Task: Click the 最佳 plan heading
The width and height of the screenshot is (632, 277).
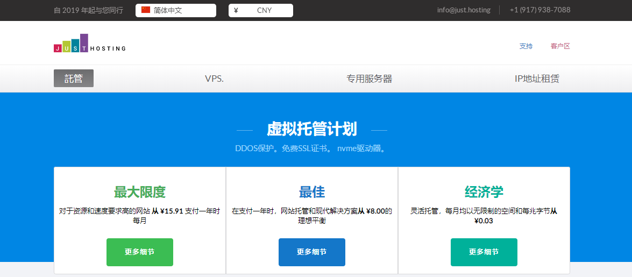Action: (x=312, y=192)
